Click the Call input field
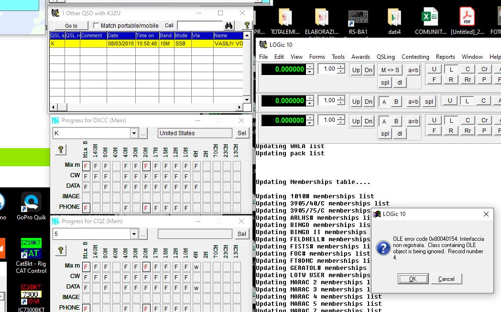Image resolution: width=501 pixels, height=312 pixels. (200, 25)
